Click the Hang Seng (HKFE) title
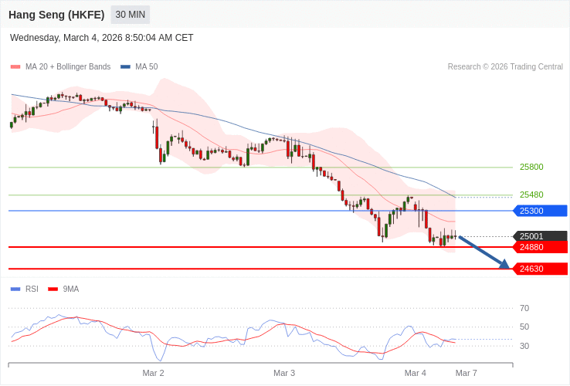Screen dimensions: 570x386 pos(56,15)
